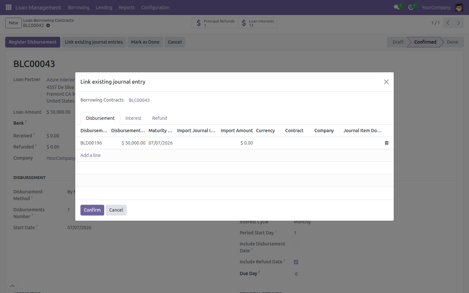Screen dimensions: 469x293
Task: Open Loan Borrowing Contracts breadcrumb
Action: (48, 20)
